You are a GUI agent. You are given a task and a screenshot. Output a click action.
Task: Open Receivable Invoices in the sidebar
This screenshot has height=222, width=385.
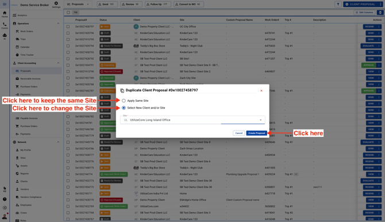pyautogui.click(x=30, y=79)
